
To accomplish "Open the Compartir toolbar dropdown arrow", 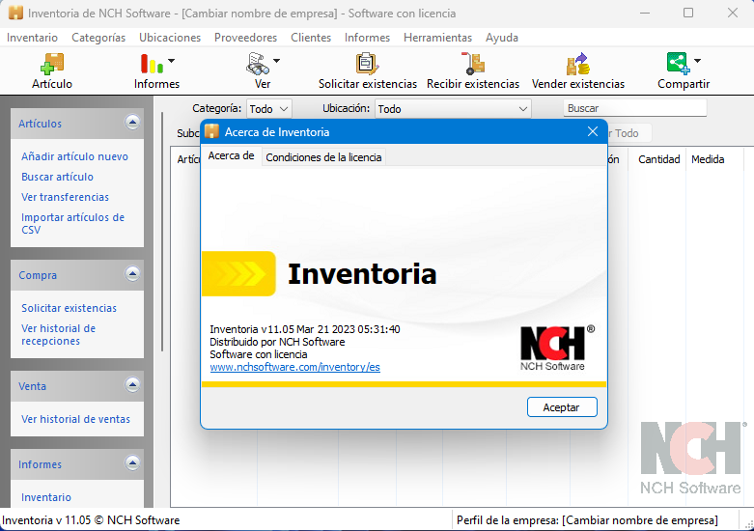I will coord(698,61).
